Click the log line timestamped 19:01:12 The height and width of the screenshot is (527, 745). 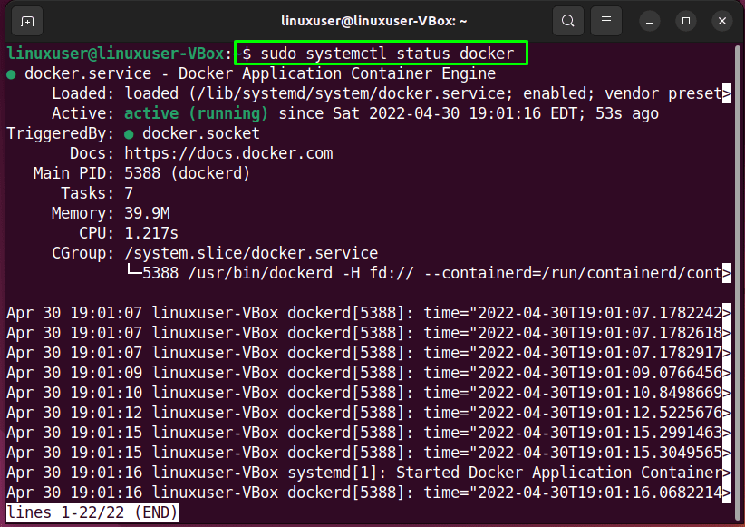(x=369, y=413)
